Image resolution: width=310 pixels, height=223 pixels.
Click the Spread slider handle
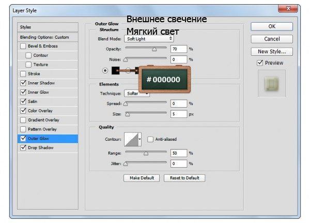point(126,104)
